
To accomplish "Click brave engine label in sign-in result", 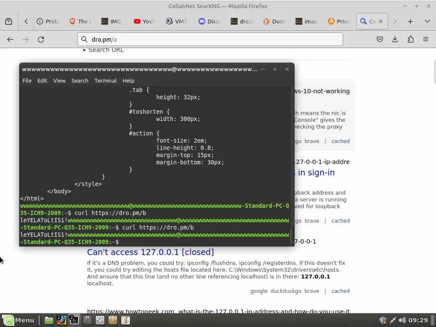I will 312,221.
